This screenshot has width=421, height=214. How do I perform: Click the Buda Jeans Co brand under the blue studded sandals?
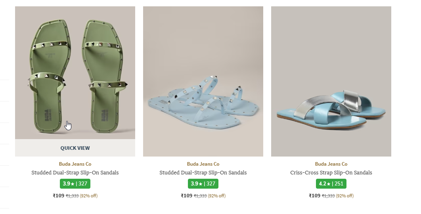(203, 164)
